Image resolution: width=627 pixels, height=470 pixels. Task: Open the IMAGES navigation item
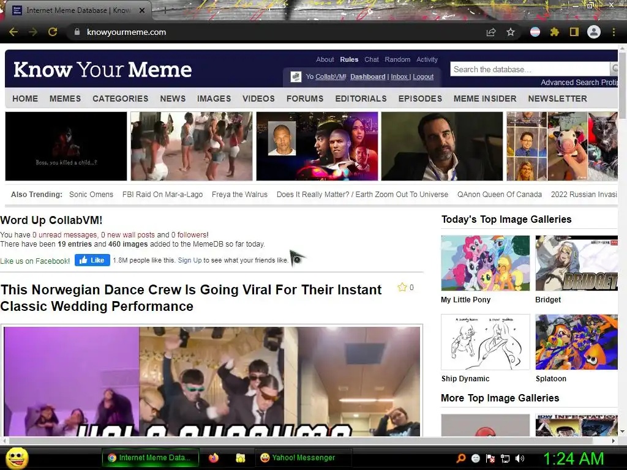pos(214,99)
